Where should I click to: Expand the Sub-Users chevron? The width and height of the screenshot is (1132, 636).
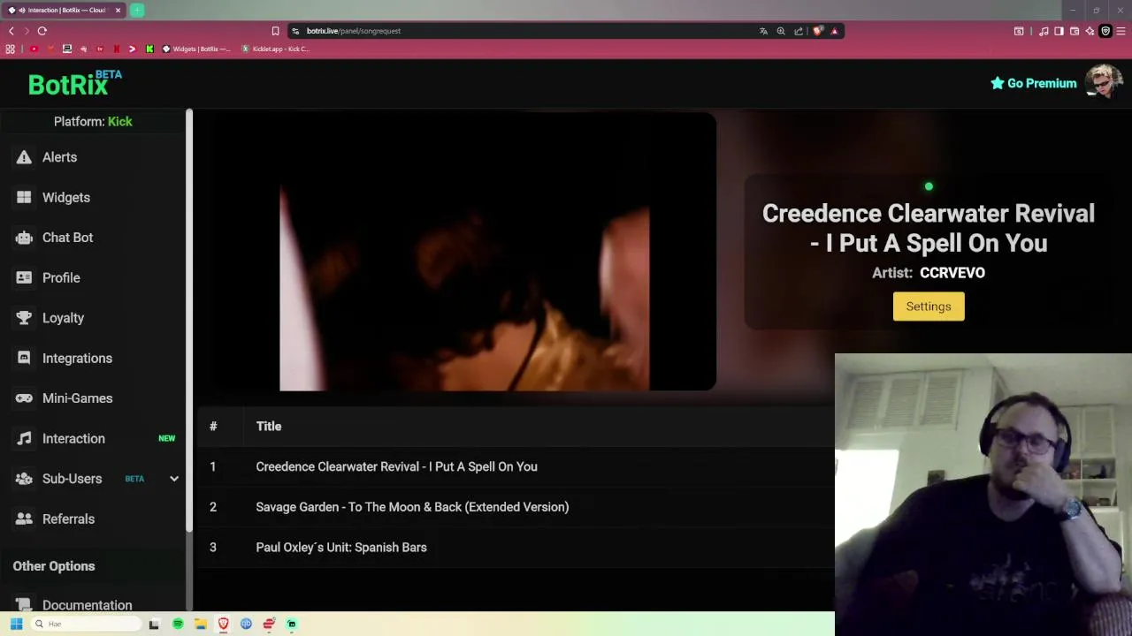tap(174, 479)
